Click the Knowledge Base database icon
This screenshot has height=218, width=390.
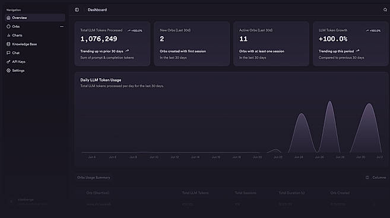click(8, 44)
